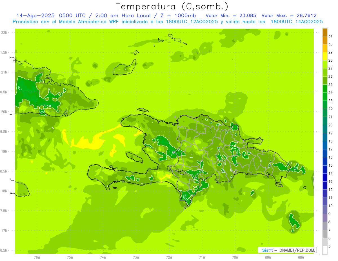Select the gray swatch between 6 and 7
Viewport: 338px width, 261px height.
[x=325, y=234]
